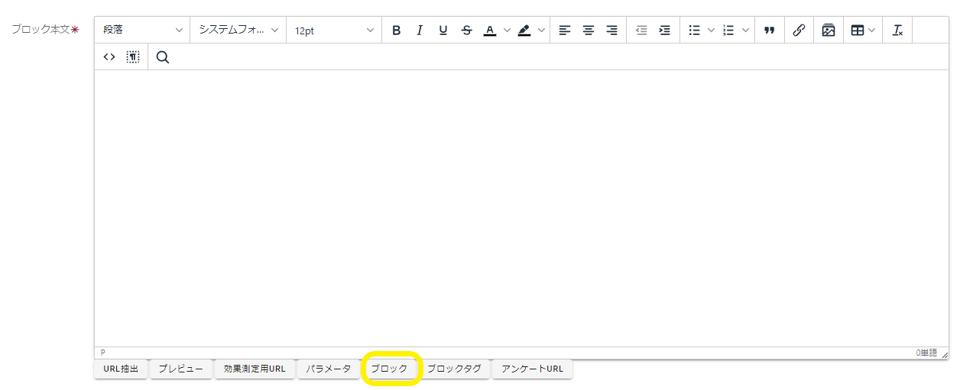960x390 pixels.
Task: Open find and replace search
Action: point(162,56)
